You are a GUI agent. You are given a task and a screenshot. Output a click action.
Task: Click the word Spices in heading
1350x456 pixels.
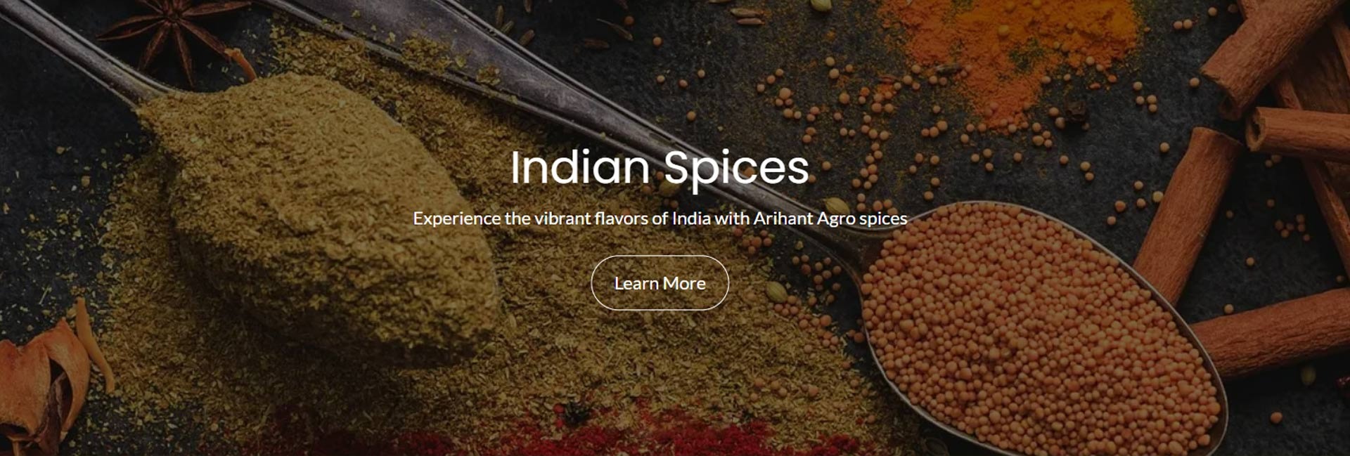(x=737, y=169)
